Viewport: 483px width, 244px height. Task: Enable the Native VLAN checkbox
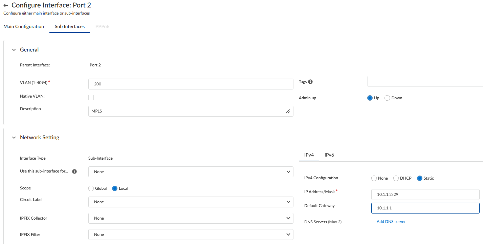[91, 98]
